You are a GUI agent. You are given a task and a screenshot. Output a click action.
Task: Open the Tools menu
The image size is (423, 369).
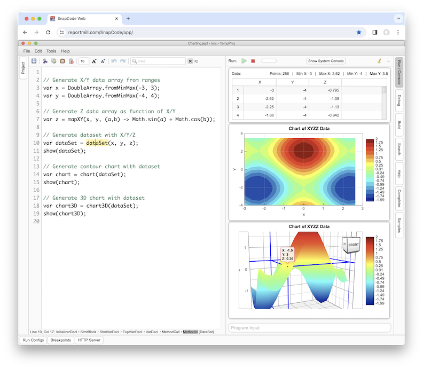pos(51,51)
